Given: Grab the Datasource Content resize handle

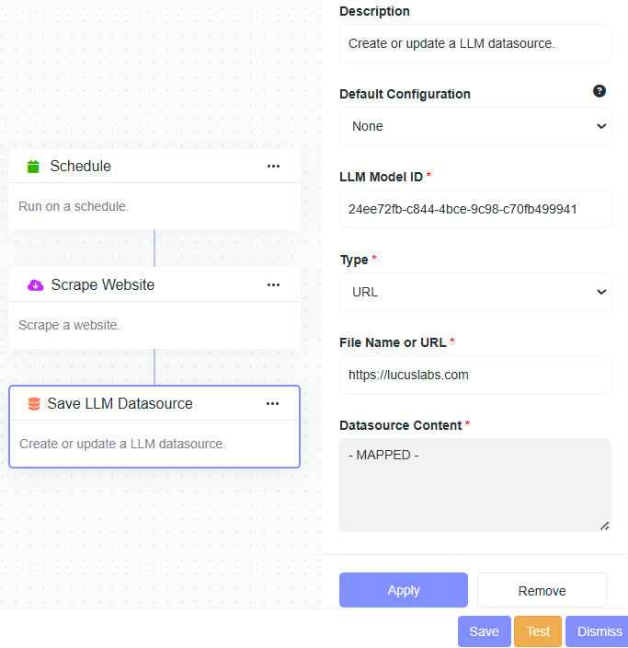Looking at the screenshot, I should (604, 526).
